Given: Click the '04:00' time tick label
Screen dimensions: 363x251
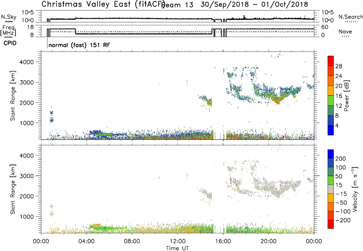Looking at the screenshot, I should pyautogui.click(x=86, y=241).
